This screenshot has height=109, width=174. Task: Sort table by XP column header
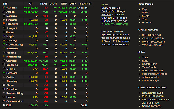coord(30,4)
